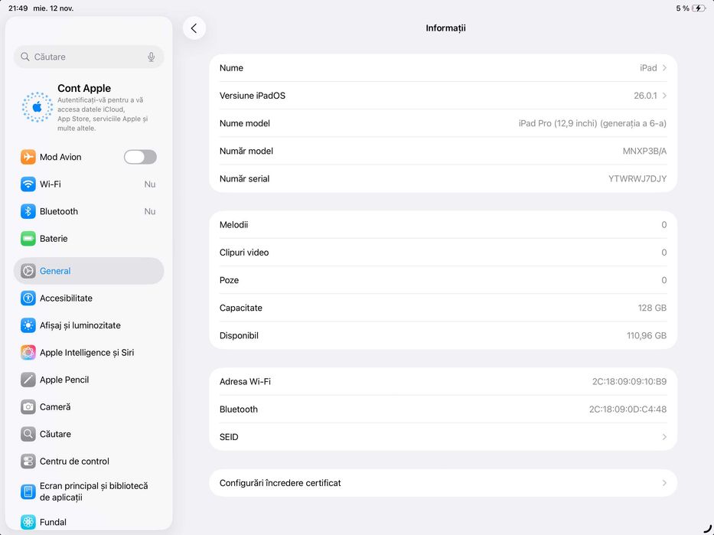Open the Nume row chevron
The image size is (714, 535).
tap(664, 68)
